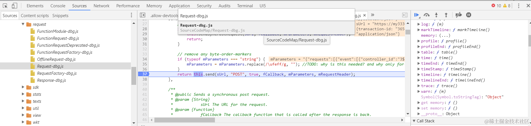Hide the debugger sidebar panel
This screenshot has width=531, height=126.
coord(405,15)
